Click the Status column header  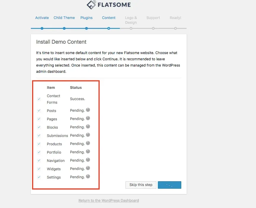click(x=76, y=88)
